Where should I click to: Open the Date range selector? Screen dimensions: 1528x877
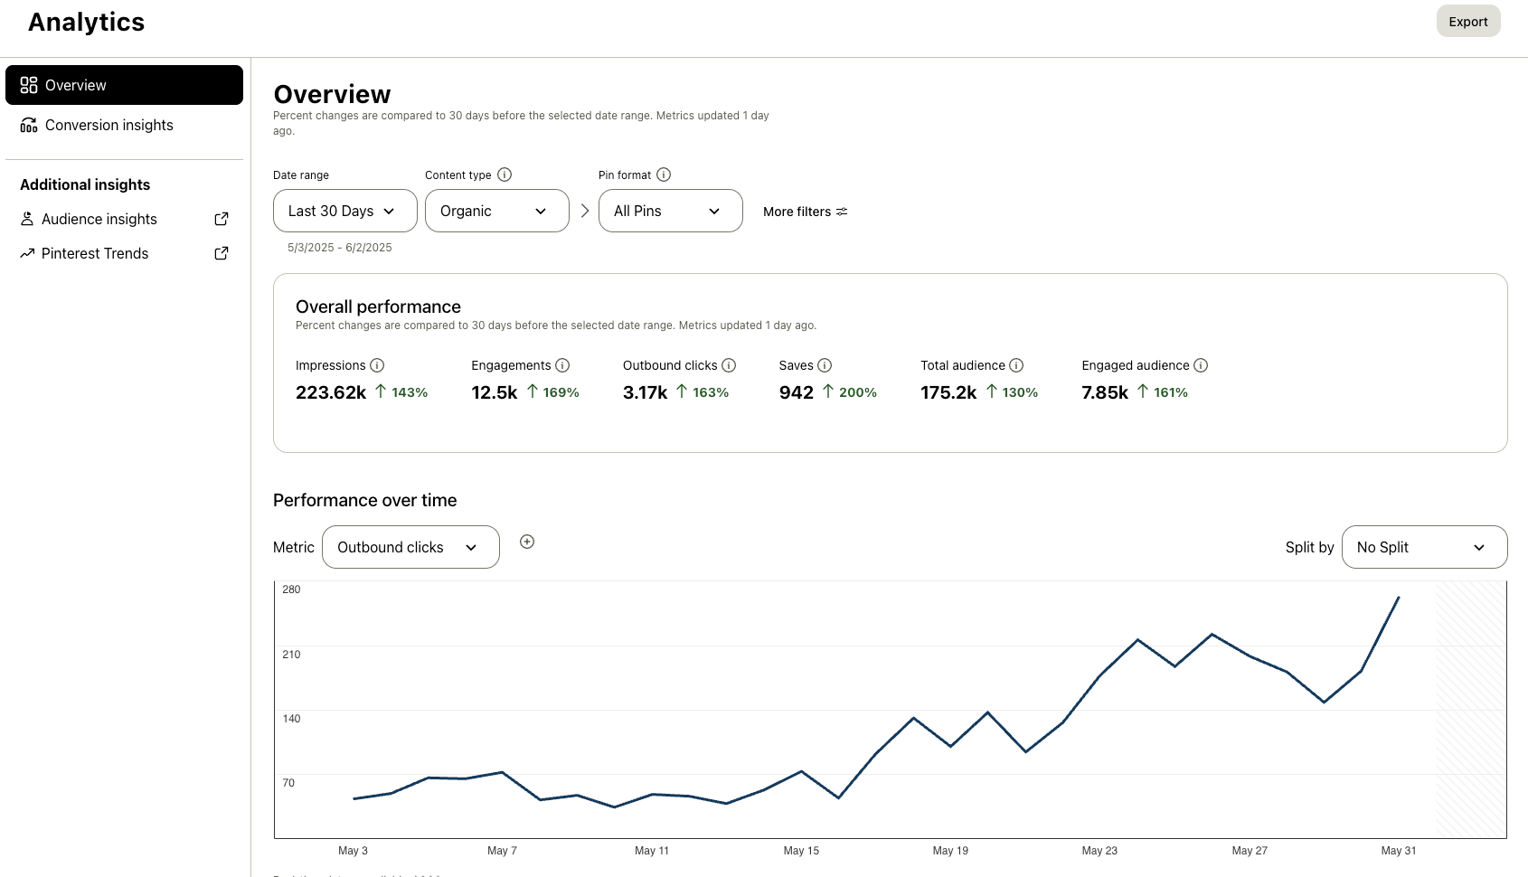tap(344, 211)
